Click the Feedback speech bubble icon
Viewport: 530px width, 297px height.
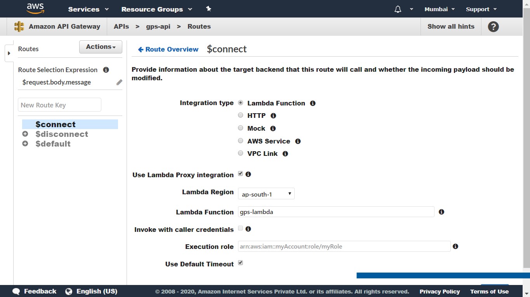click(16, 291)
